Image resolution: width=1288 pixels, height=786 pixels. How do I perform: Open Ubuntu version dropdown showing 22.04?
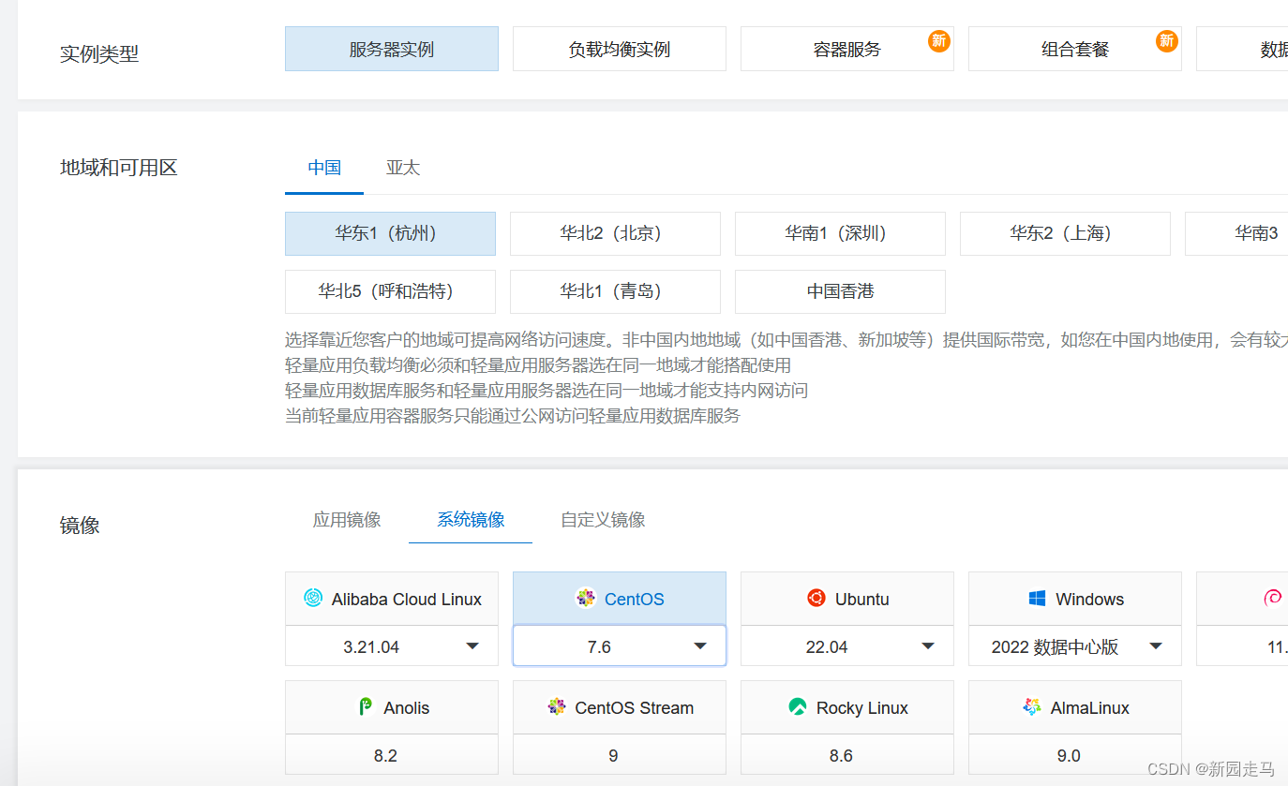coord(847,646)
